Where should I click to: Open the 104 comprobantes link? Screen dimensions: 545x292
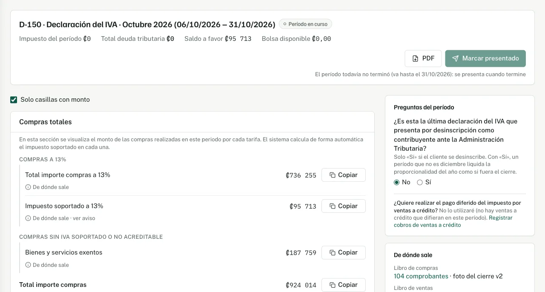coord(421,276)
